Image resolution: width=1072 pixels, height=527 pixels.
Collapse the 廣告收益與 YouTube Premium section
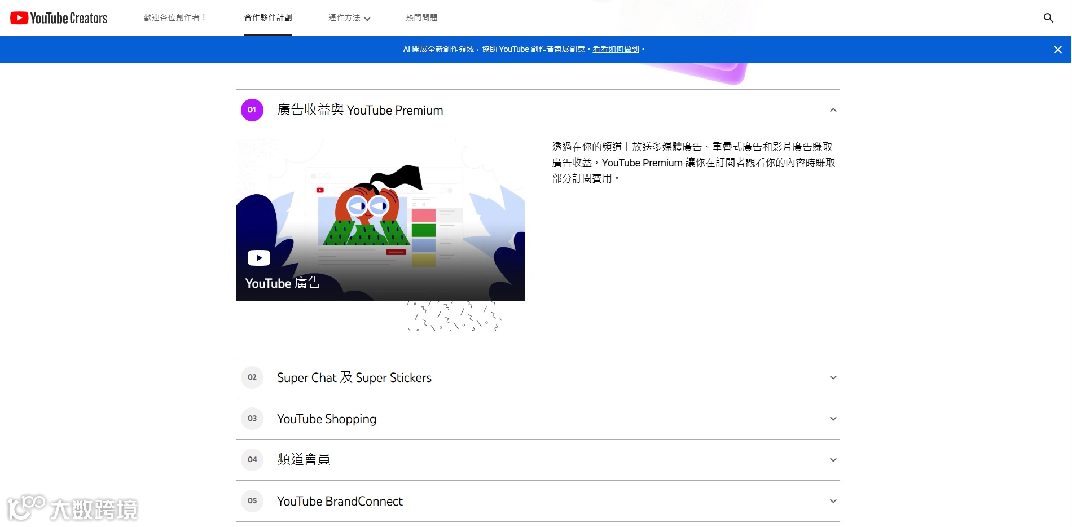coord(833,110)
